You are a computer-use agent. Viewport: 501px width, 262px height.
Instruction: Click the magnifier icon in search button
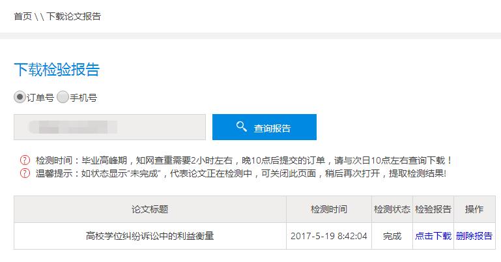coord(241,126)
